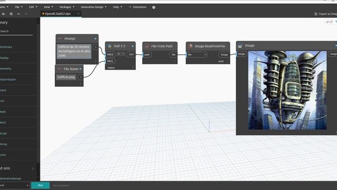This screenshot has height=190, width=337.
Task: Expand the Geometry library category
Action: point(18,69)
